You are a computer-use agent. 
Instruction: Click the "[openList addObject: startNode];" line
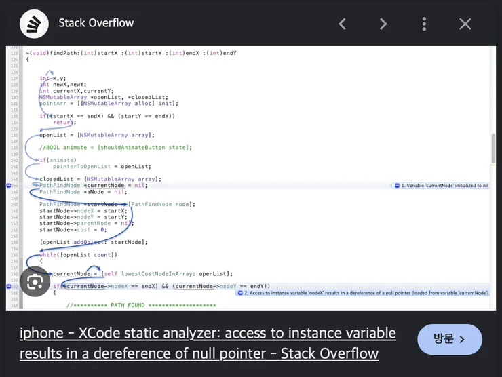tap(94, 242)
